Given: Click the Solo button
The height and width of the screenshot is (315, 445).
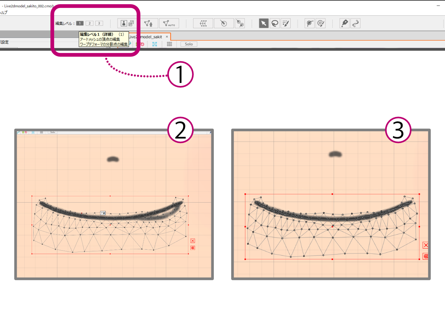Looking at the screenshot, I should (189, 44).
